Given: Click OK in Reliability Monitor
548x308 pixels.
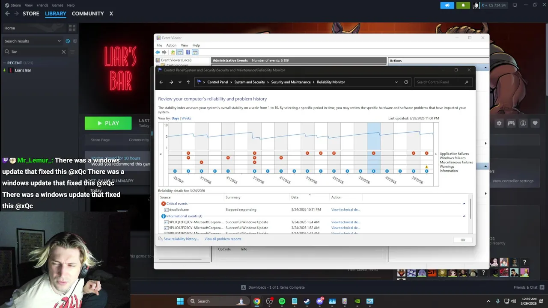Looking at the screenshot, I should (x=463, y=240).
